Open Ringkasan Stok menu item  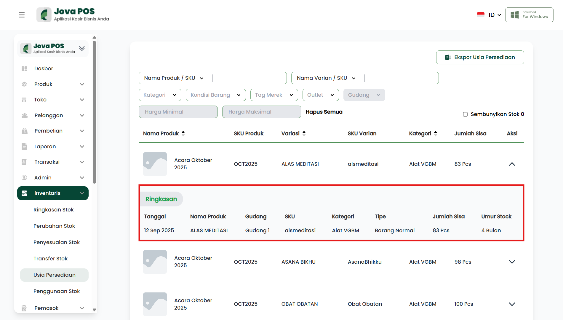[53, 210]
